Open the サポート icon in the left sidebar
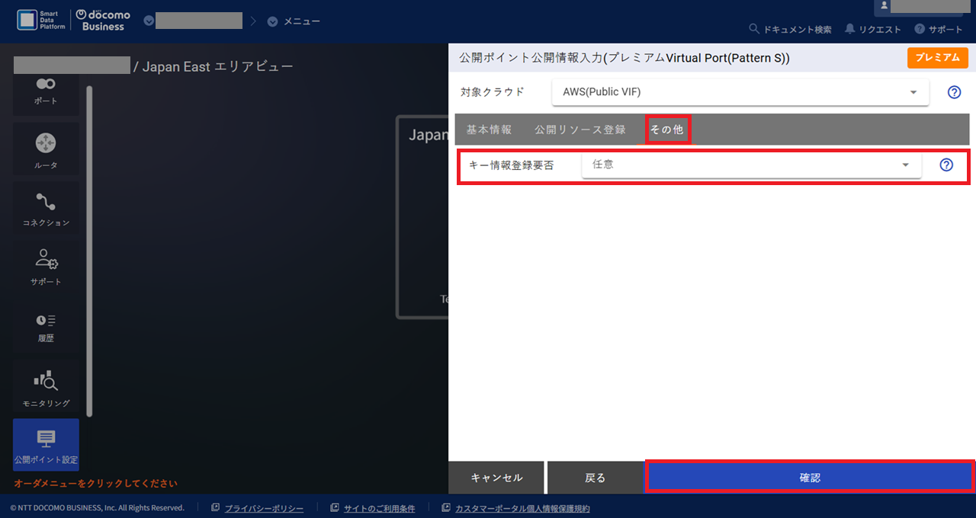 coord(46,267)
